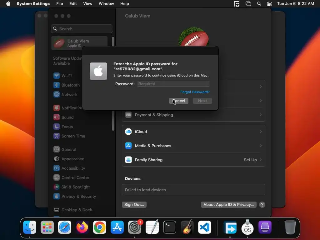
Task: Launch Terminal from the Dock
Action: (170, 227)
